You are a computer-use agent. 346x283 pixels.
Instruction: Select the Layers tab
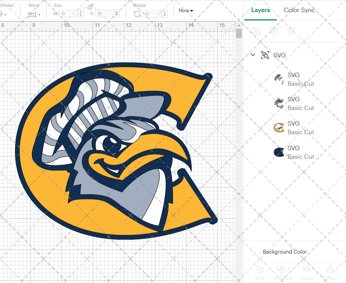[261, 10]
